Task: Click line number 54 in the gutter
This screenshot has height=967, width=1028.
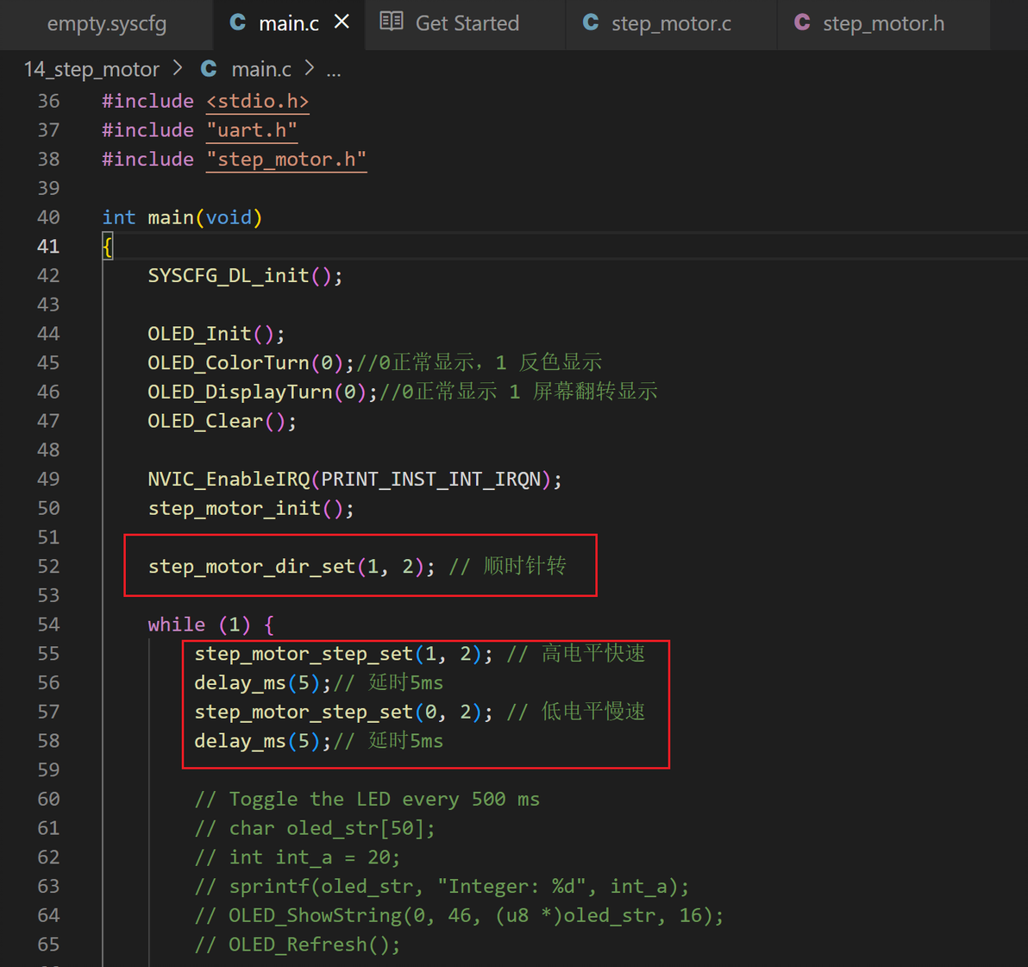Action: tap(48, 625)
